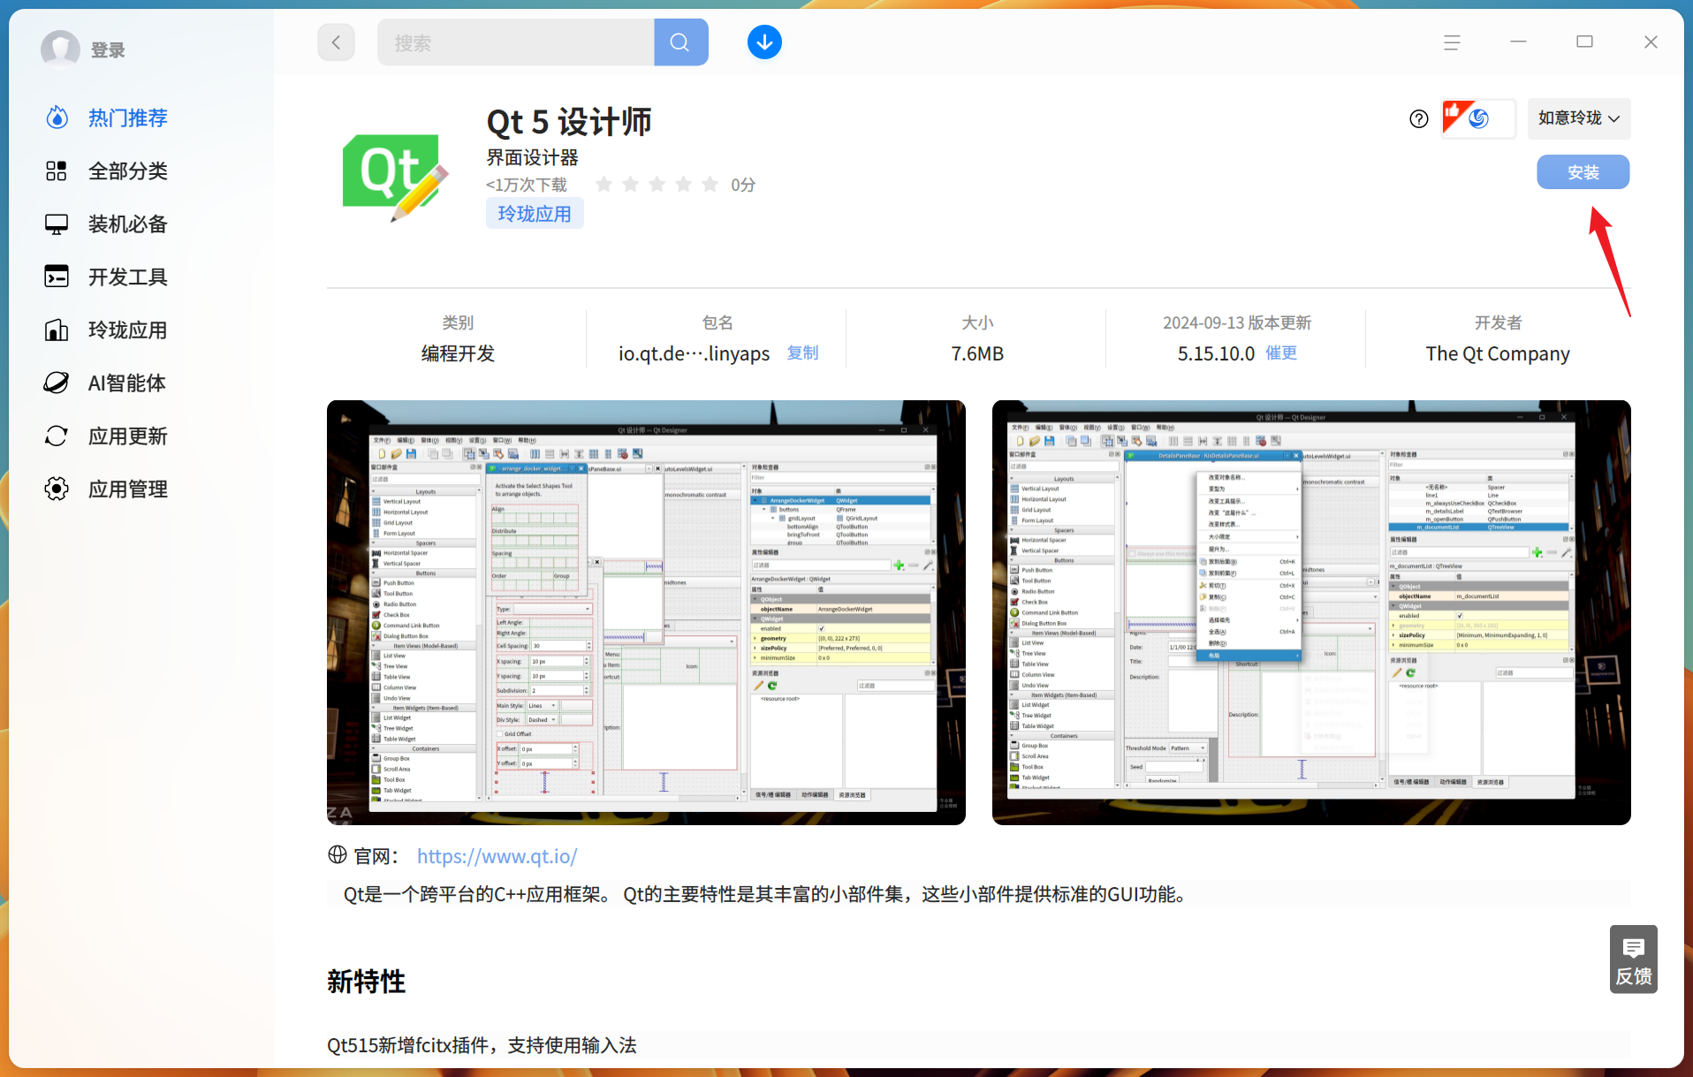Click the Qt Designer app icon
The image size is (1693, 1077).
[x=395, y=176]
